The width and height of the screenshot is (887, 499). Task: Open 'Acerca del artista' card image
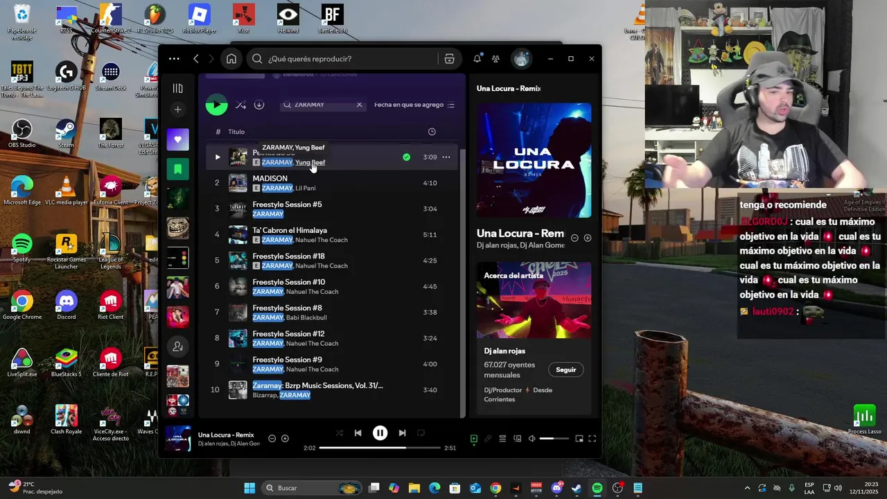pos(534,300)
